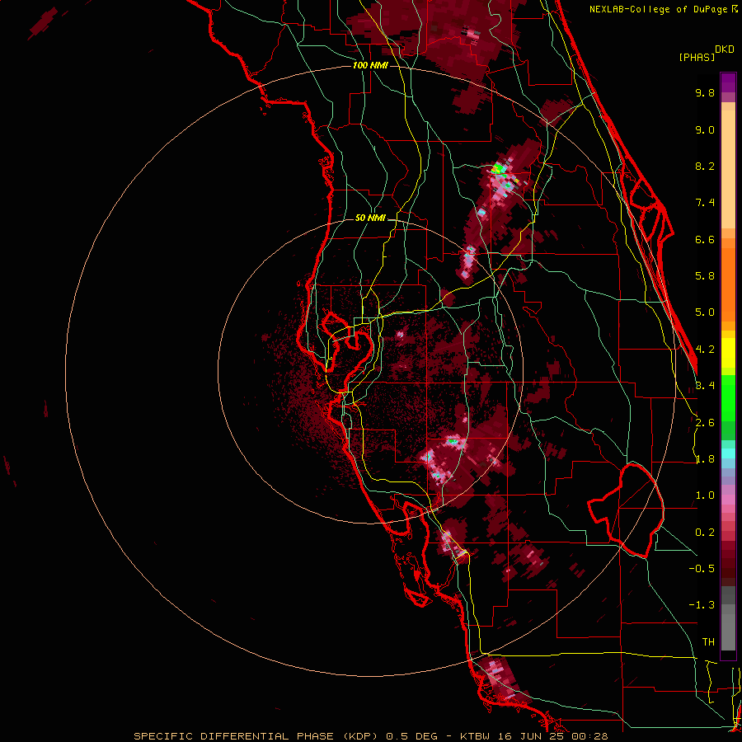Screen dimensions: 742x742
Task: Click the NEXLAB-College of DuPage label
Action: tap(663, 9)
